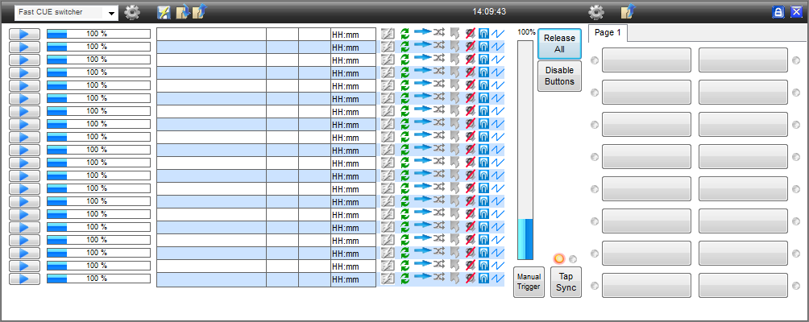Click the 100 % level bar in the first row
809x322 pixels.
tap(98, 34)
